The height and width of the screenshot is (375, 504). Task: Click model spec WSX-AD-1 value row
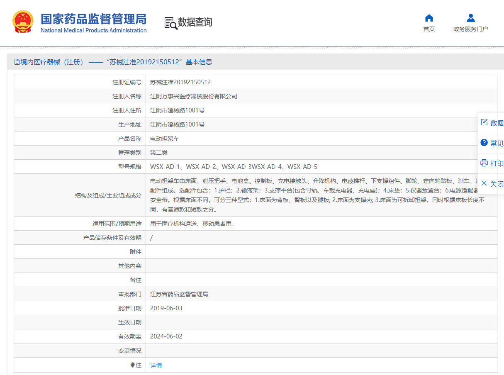(x=234, y=167)
